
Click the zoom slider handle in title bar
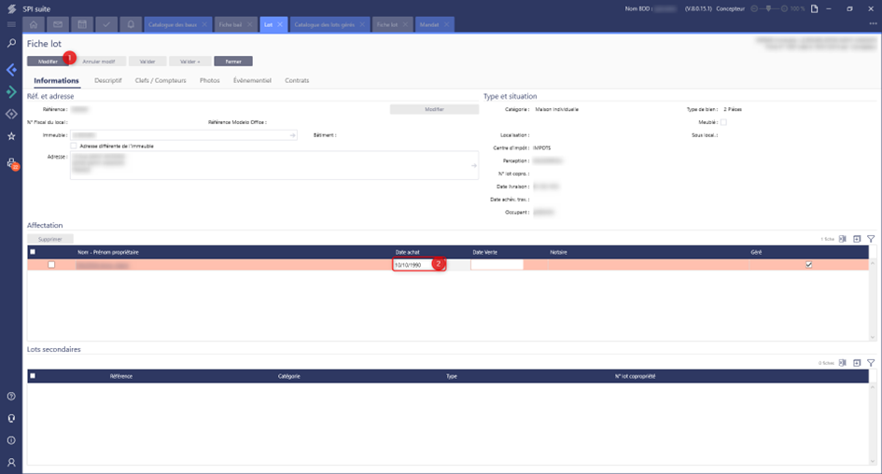pos(769,8)
